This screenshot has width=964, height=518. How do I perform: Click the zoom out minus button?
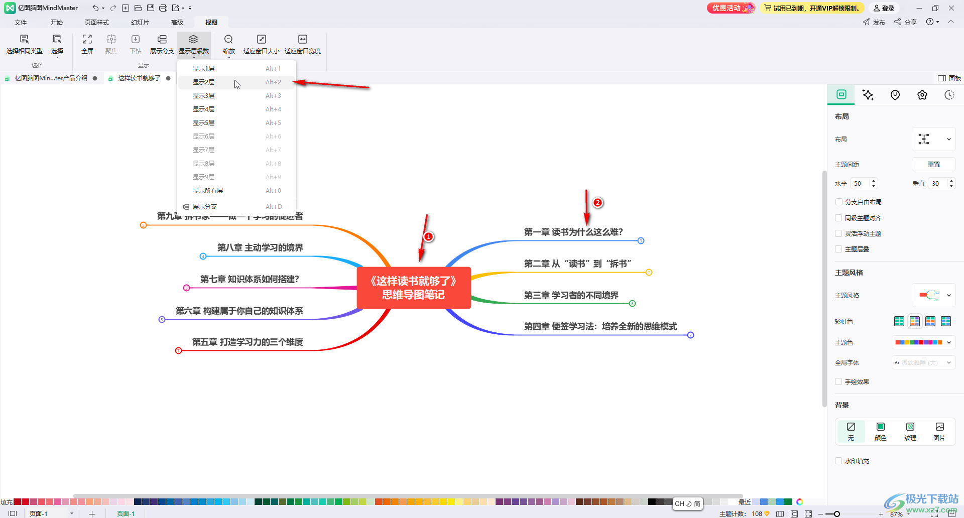pyautogui.click(x=820, y=514)
